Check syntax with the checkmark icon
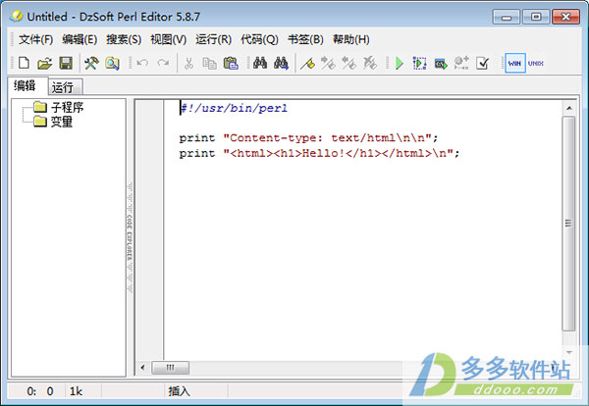The image size is (589, 406). point(482,63)
